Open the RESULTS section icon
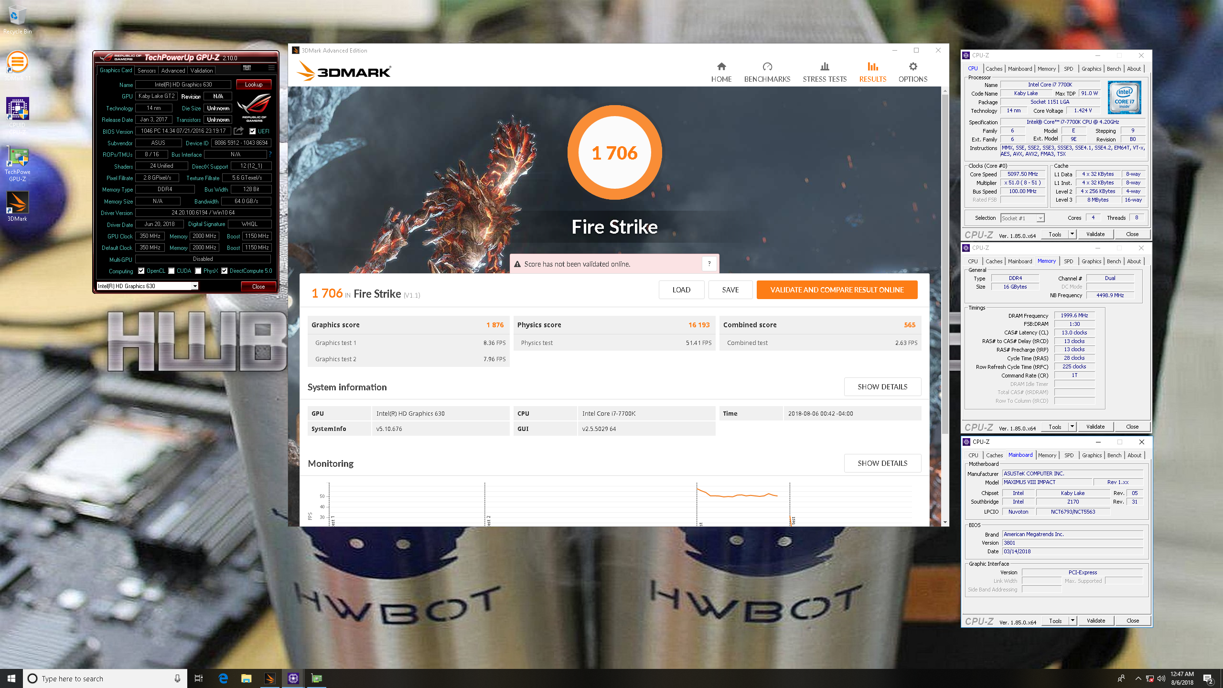The width and height of the screenshot is (1223, 688). [x=873, y=66]
